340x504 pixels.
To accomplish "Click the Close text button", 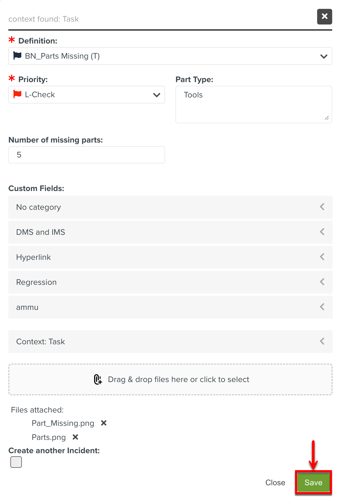I will [x=275, y=483].
